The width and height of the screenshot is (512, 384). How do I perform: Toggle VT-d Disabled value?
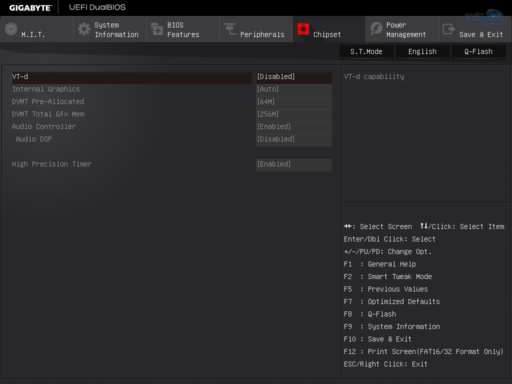click(293, 77)
